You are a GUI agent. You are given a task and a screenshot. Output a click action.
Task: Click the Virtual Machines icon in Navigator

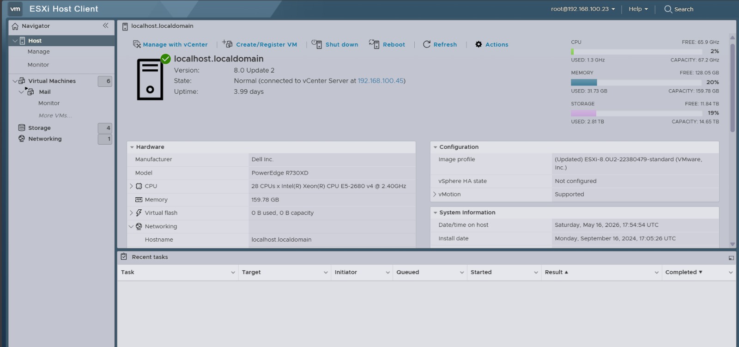coord(22,81)
